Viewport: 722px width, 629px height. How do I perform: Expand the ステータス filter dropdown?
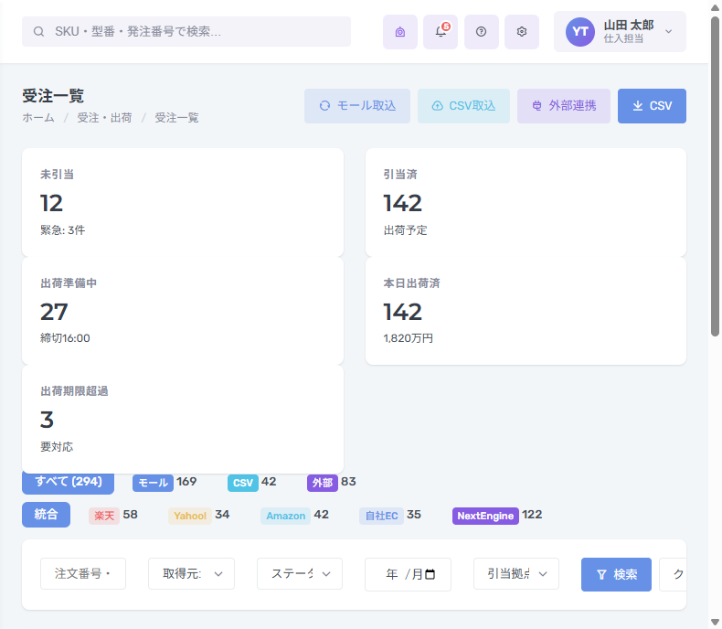tap(300, 574)
